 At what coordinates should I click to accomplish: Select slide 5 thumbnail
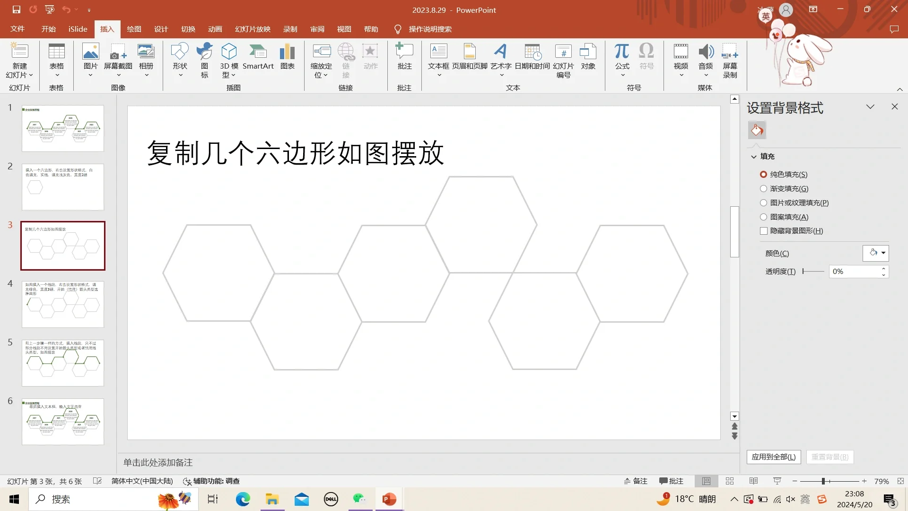pos(62,363)
